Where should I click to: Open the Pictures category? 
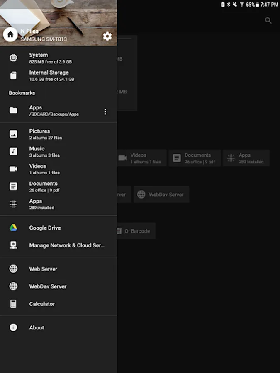click(x=58, y=134)
